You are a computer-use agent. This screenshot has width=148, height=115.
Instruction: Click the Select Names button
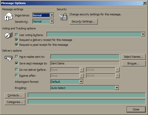[134, 57]
